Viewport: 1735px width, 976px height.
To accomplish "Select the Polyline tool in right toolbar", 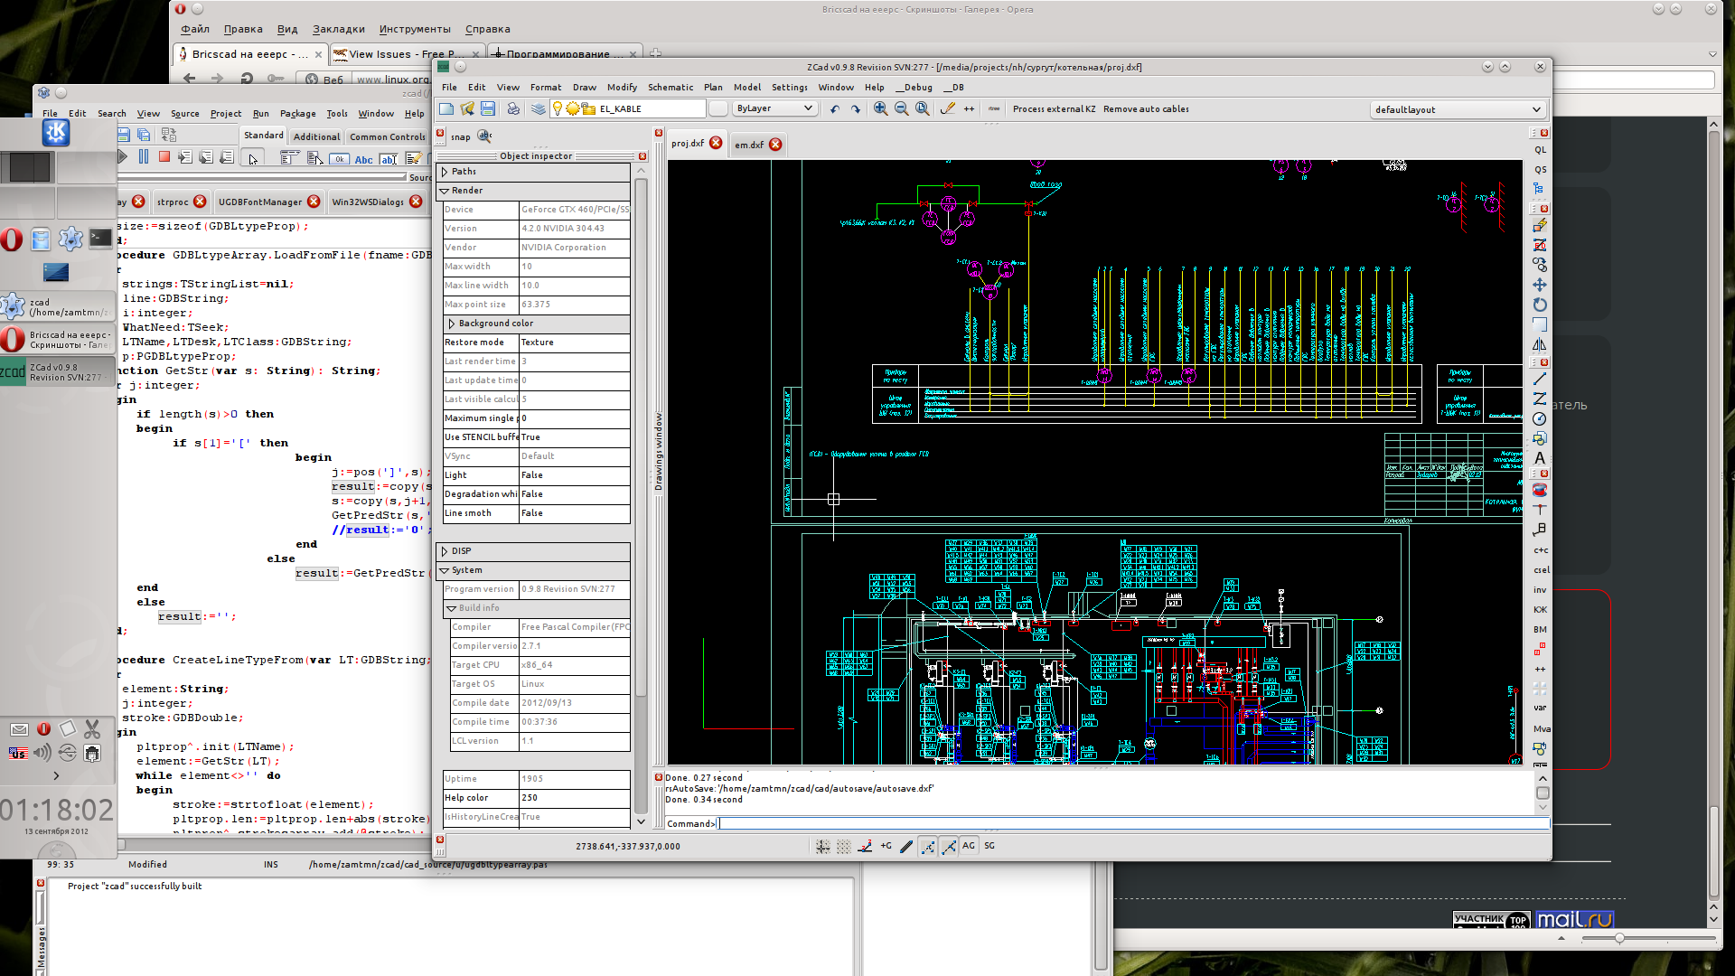I will click(x=1540, y=399).
